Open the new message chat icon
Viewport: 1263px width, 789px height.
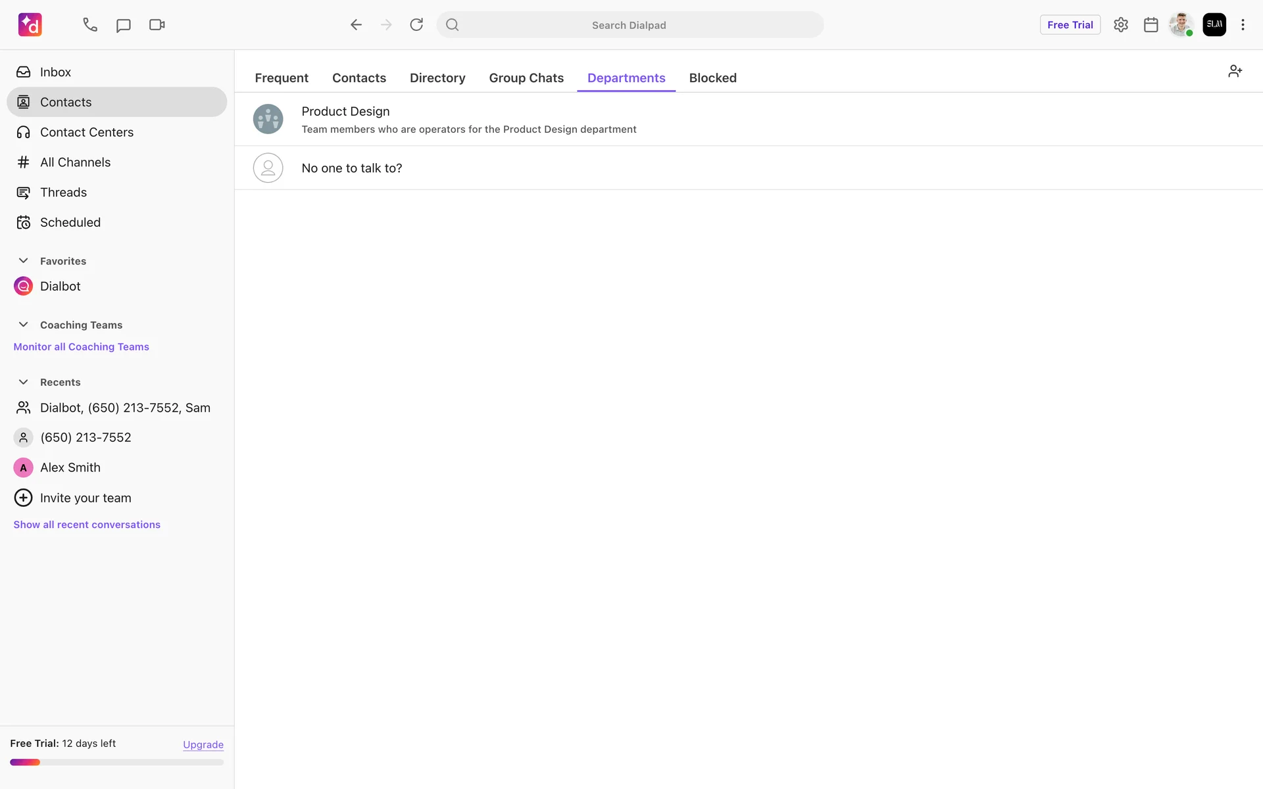(123, 25)
